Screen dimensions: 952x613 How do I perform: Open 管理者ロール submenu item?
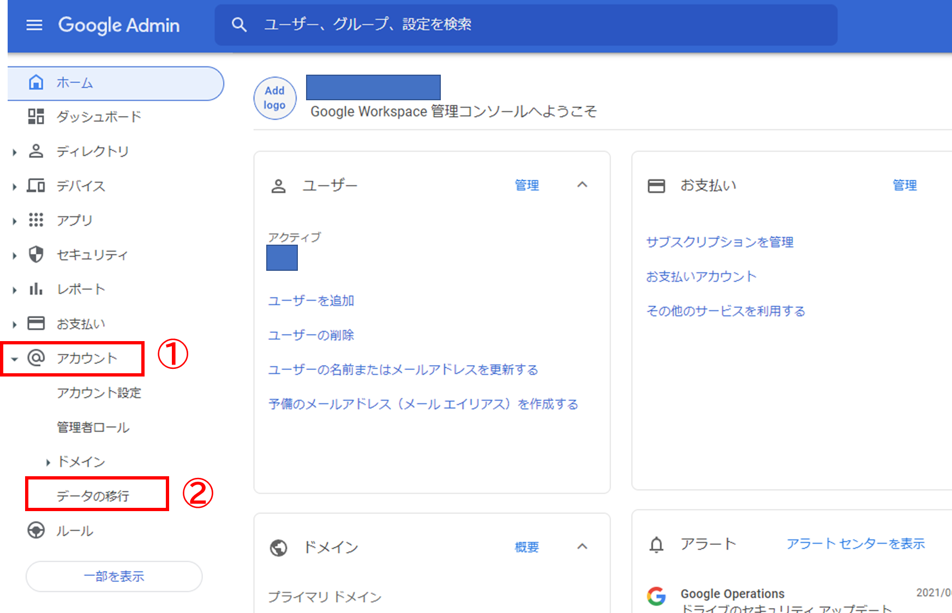(x=93, y=427)
